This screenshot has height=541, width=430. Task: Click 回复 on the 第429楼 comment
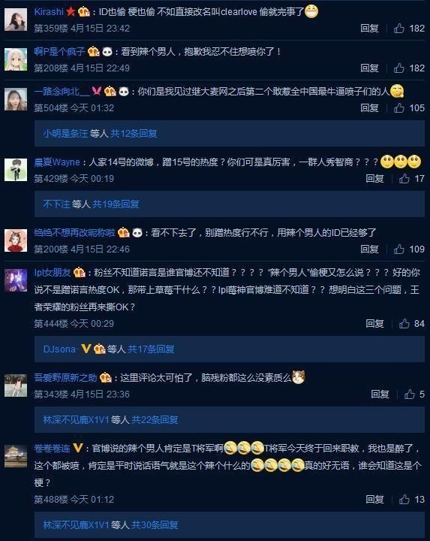coord(374,178)
